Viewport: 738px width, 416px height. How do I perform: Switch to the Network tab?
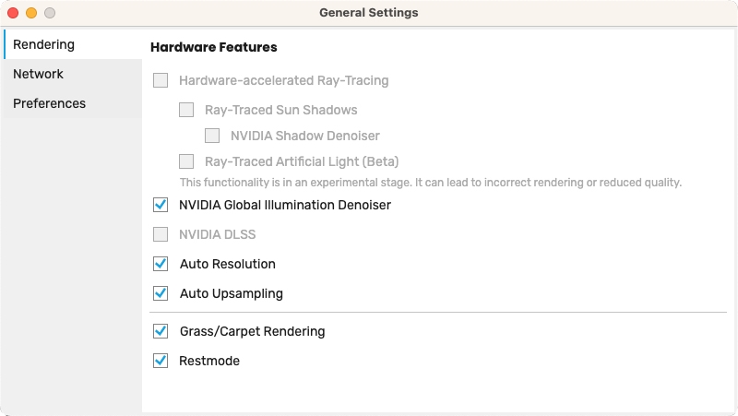[39, 74]
